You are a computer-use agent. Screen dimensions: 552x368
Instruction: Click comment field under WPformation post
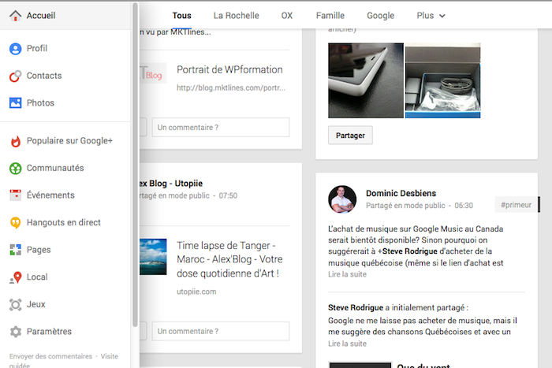(221, 128)
